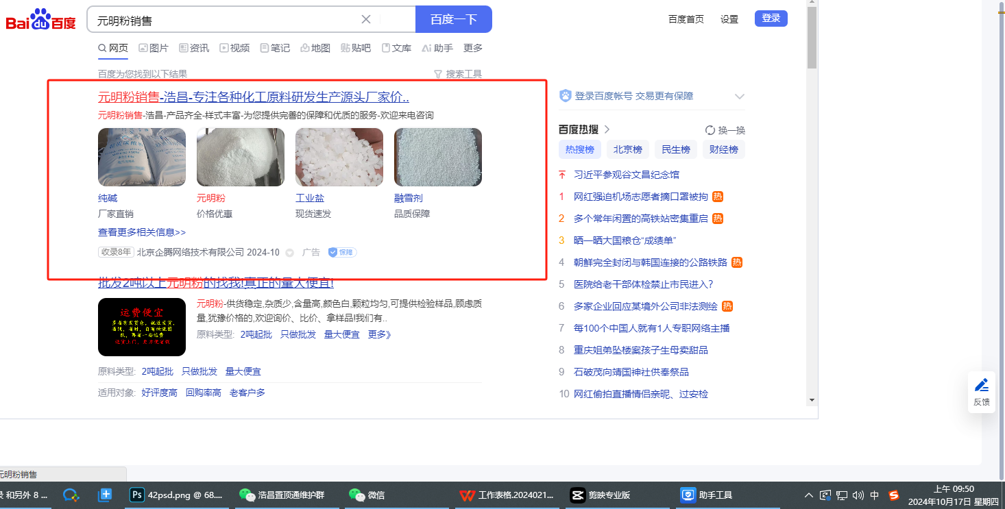1005x509 pixels.
Task: Open the 设置 link
Action: [729, 19]
